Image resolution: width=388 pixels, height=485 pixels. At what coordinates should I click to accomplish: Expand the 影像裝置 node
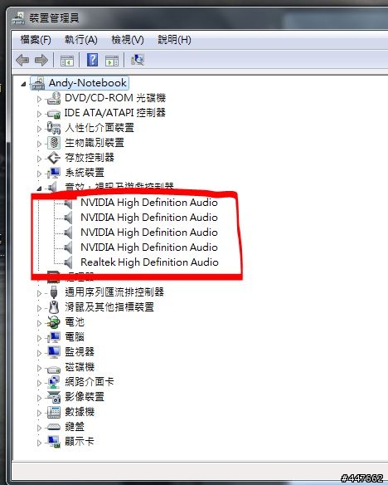tap(39, 398)
